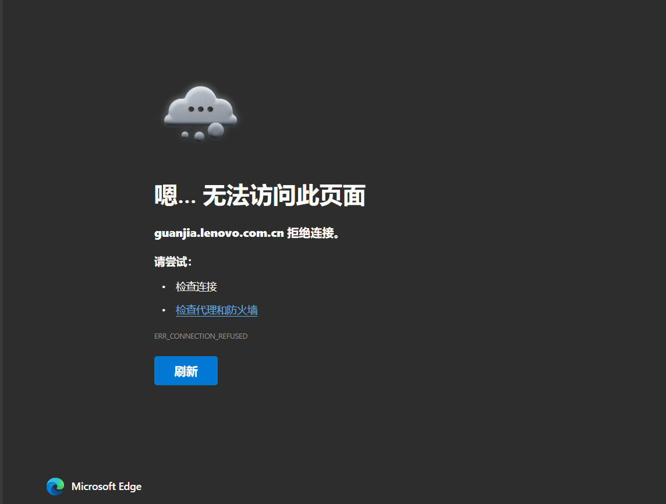This screenshot has height=504, width=666.
Task: Click the 请尝试 label
Action: point(173,261)
